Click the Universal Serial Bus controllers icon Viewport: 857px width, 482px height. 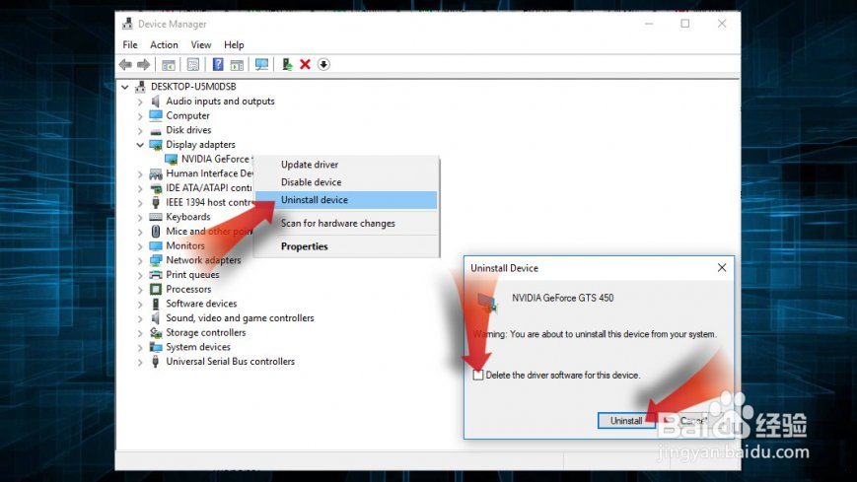[x=156, y=361]
